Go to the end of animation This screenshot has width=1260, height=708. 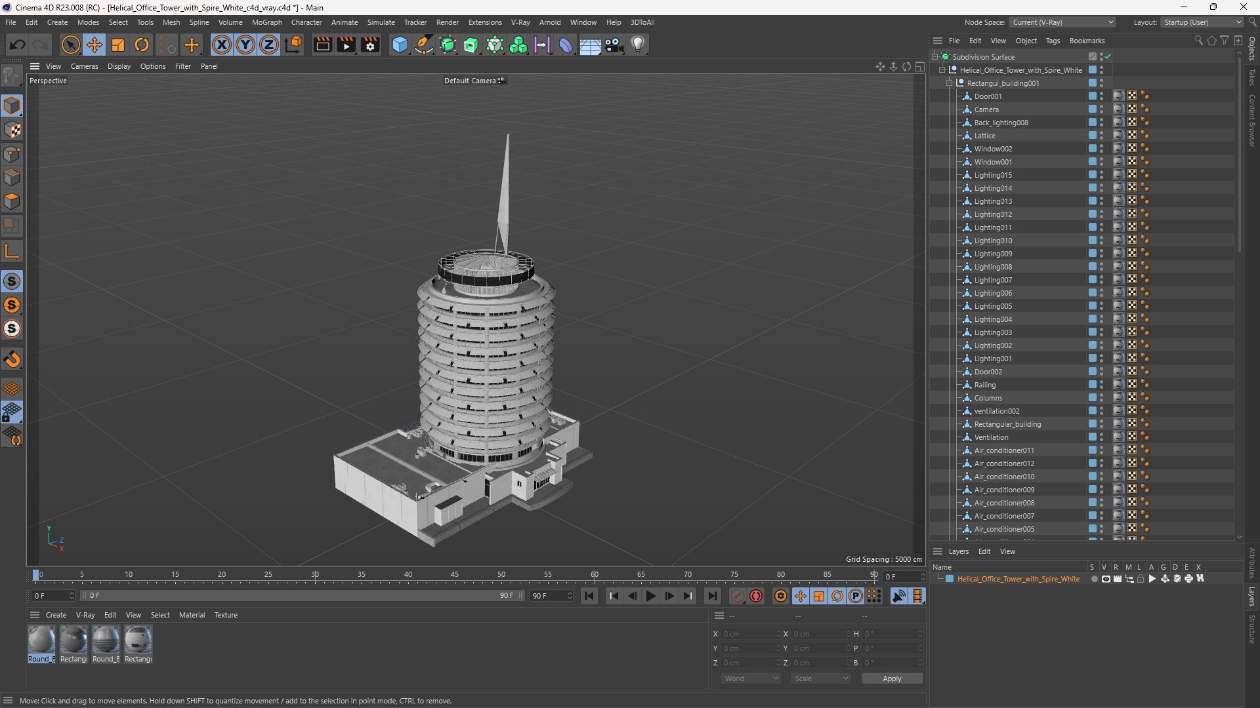pyautogui.click(x=712, y=596)
